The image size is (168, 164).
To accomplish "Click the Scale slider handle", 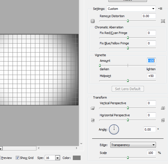I will (x=128, y=158).
